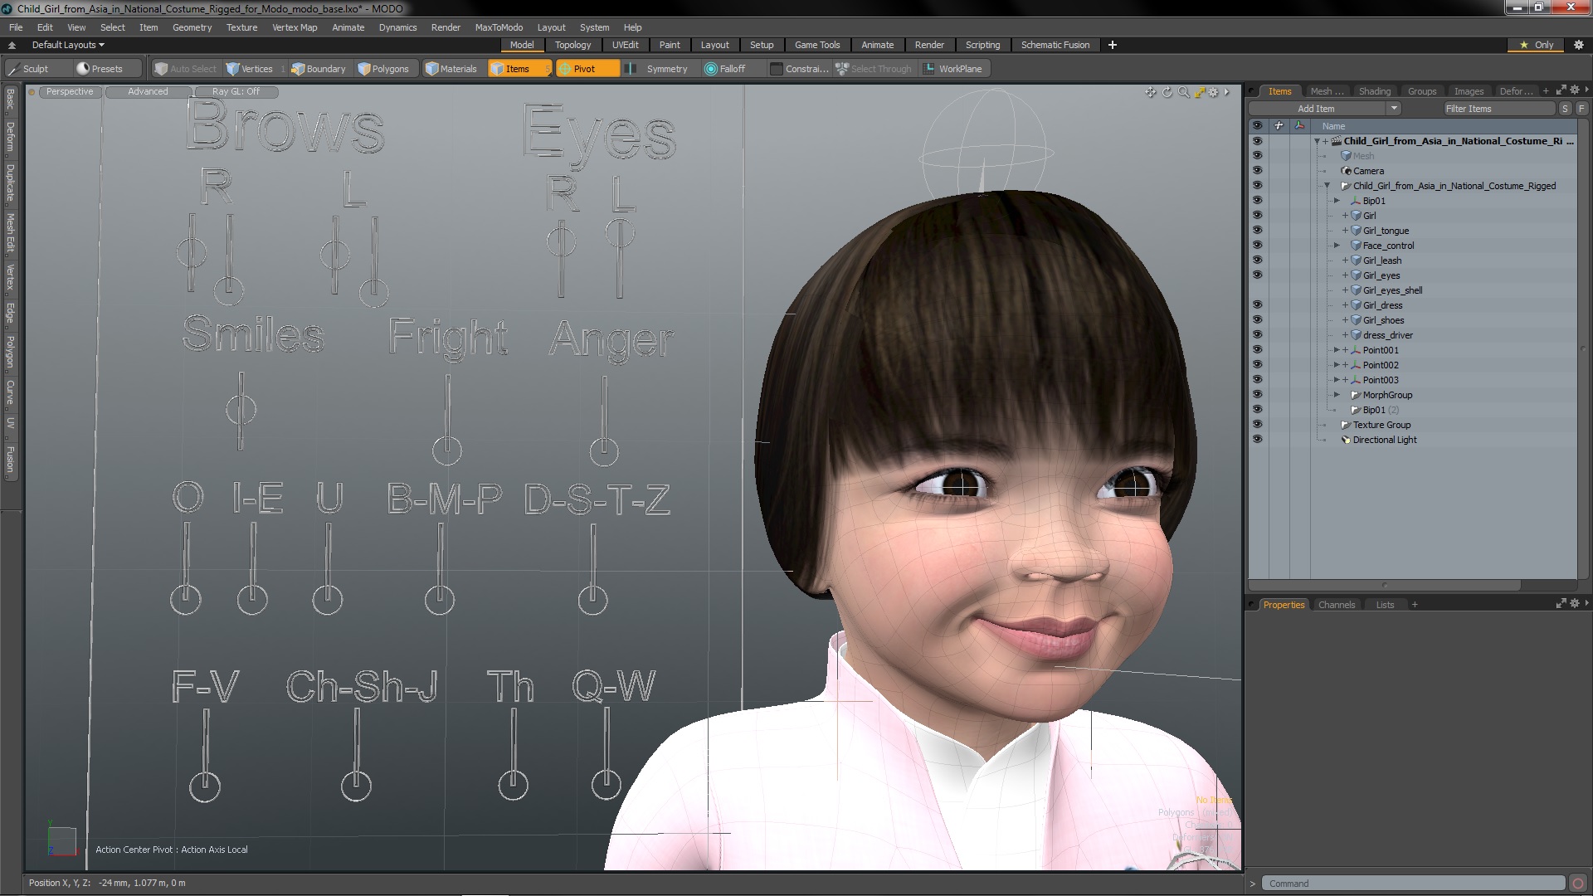Toggle visibility of Texture Group
The height and width of the screenshot is (896, 1593).
tap(1257, 425)
